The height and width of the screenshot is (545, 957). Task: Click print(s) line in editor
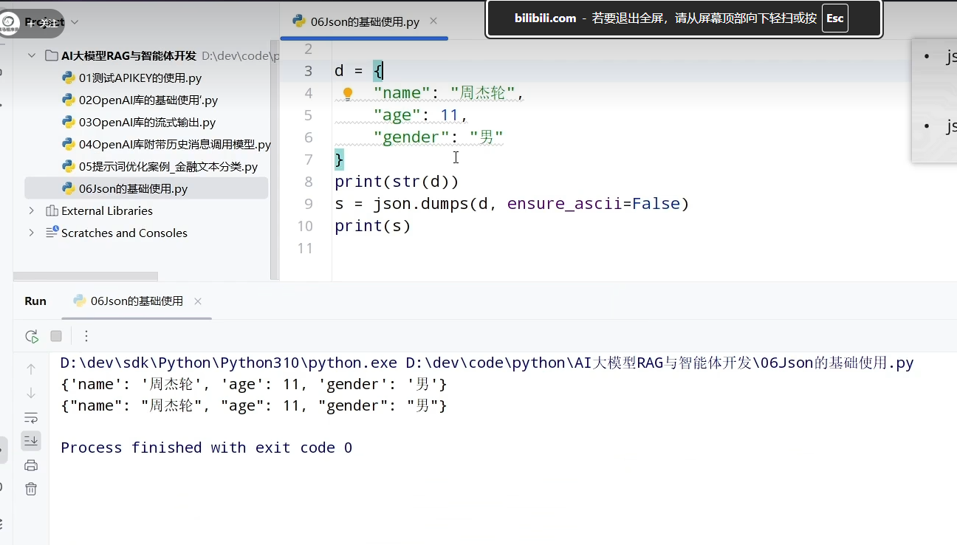click(372, 226)
